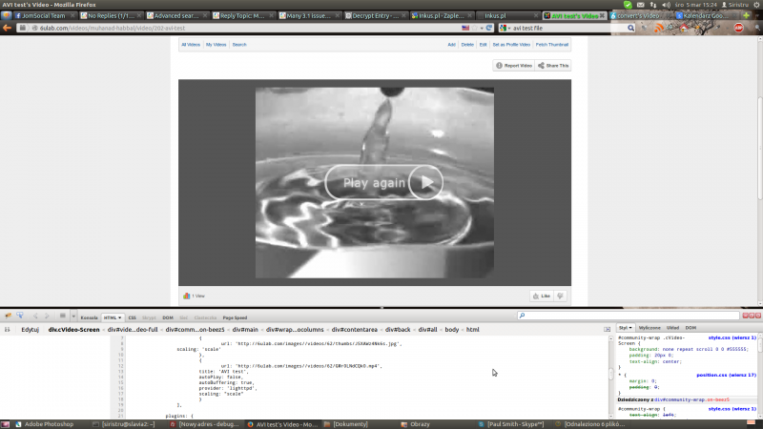
Task: Click the Like button under the video
Action: coord(541,296)
